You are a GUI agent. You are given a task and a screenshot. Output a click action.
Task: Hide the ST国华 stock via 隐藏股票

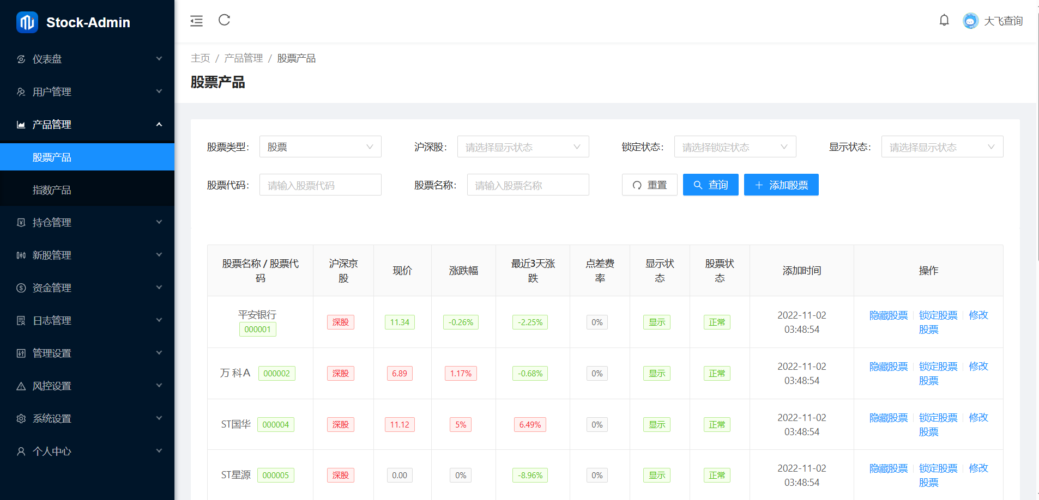889,418
